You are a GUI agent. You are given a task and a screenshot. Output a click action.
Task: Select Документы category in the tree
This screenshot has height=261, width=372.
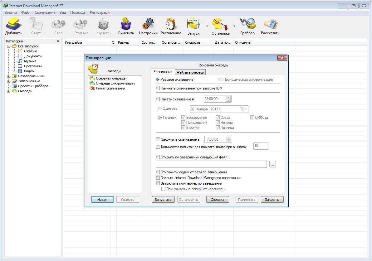tap(33, 56)
